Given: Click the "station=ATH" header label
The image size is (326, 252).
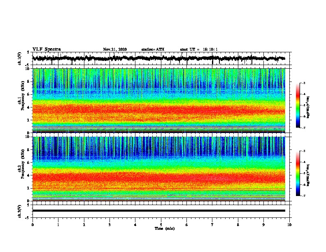Looking at the screenshot, I should coord(153,49).
